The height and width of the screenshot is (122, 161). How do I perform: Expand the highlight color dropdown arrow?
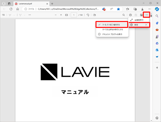[14, 15]
